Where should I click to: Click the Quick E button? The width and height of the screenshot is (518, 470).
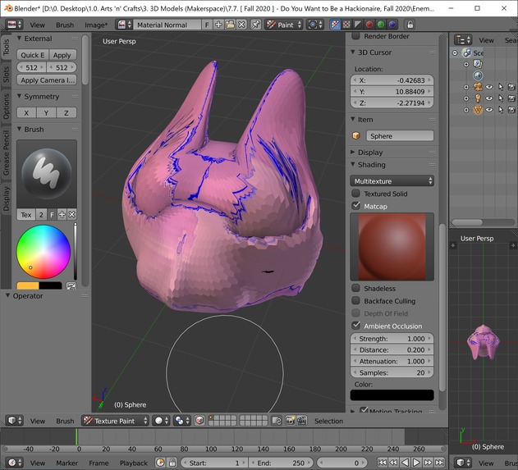click(x=33, y=55)
